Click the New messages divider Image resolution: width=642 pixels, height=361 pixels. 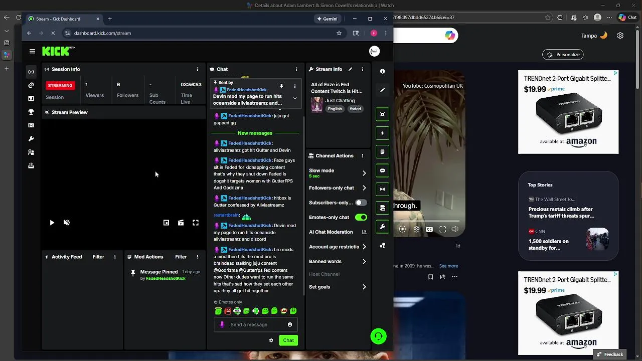tap(255, 133)
